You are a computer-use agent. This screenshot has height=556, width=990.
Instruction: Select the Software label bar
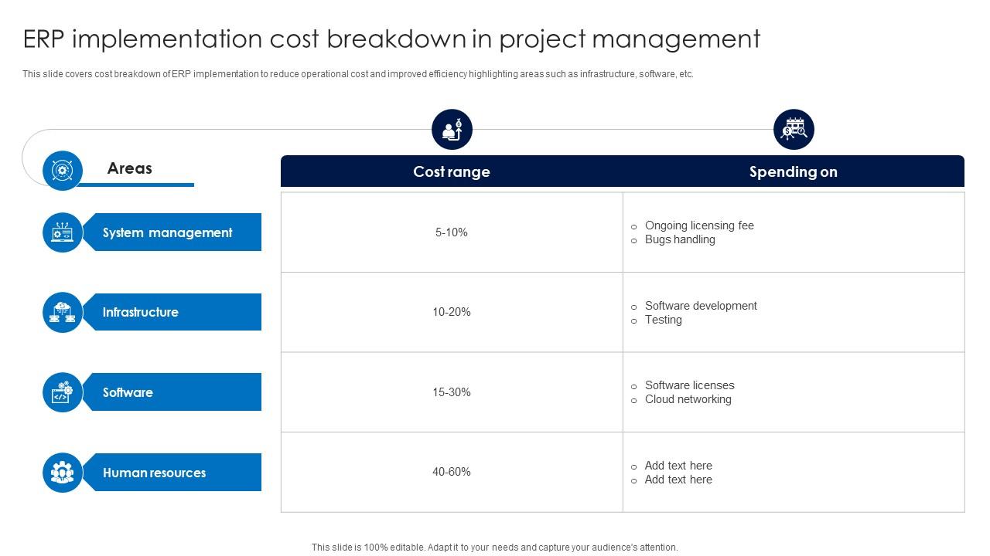pyautogui.click(x=175, y=392)
